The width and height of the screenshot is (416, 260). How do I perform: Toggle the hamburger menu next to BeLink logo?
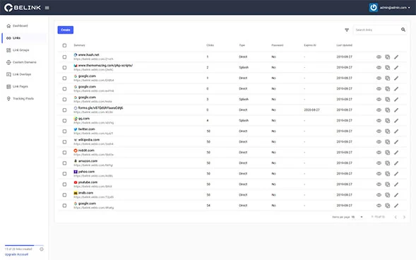coord(47,8)
